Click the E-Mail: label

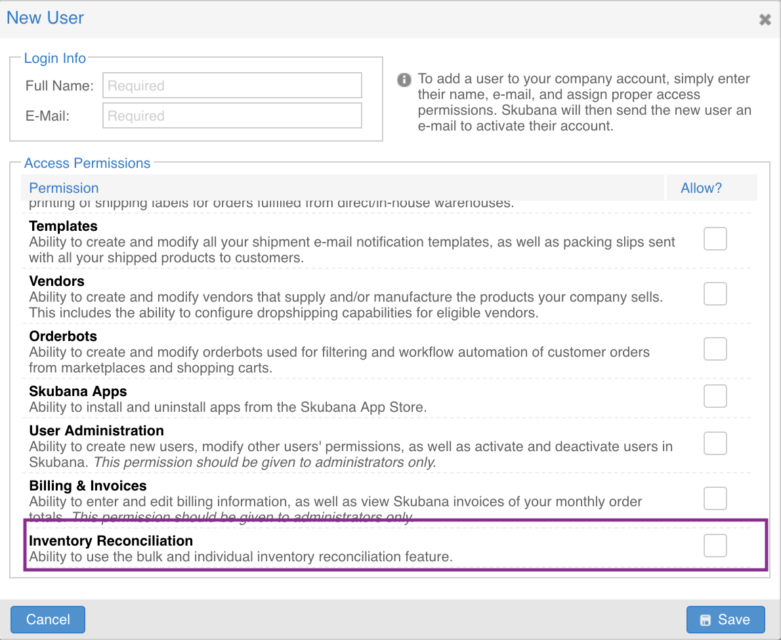pyautogui.click(x=48, y=116)
